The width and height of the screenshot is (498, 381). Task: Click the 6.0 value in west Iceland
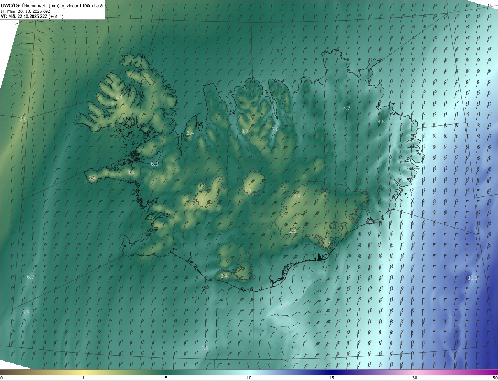pyautogui.click(x=154, y=164)
